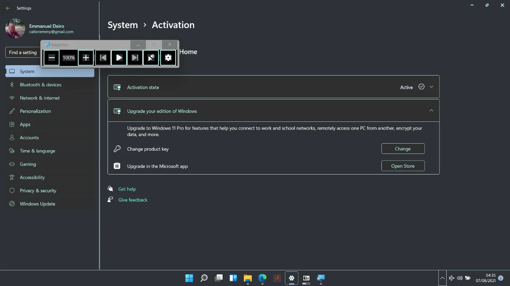This screenshot has width=510, height=286.
Task: Open Magnifier settings gear
Action: 168,58
